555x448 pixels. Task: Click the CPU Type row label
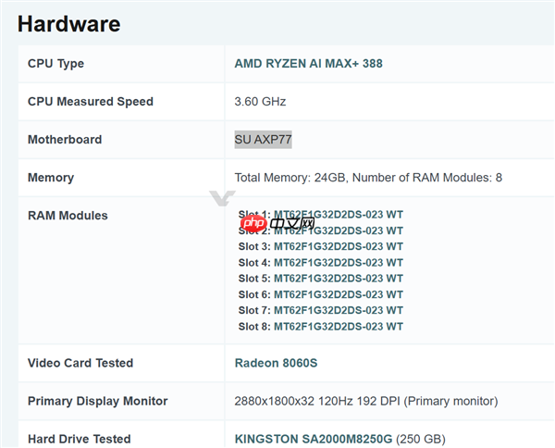55,64
